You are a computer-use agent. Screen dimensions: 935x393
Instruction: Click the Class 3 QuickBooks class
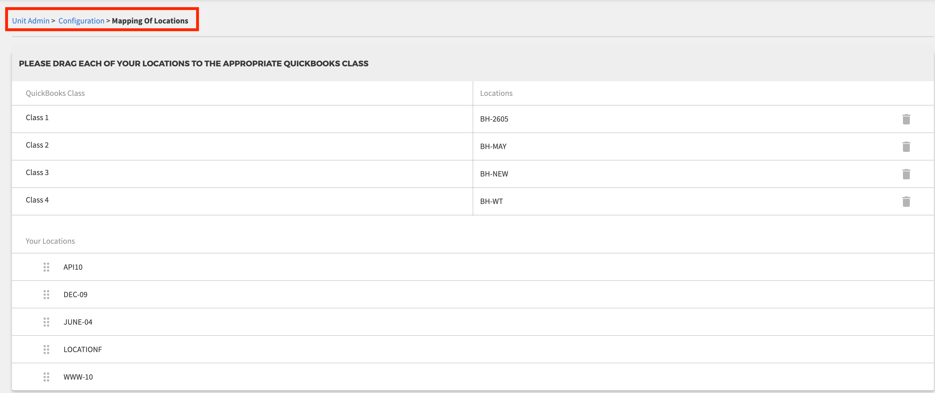[x=37, y=172]
